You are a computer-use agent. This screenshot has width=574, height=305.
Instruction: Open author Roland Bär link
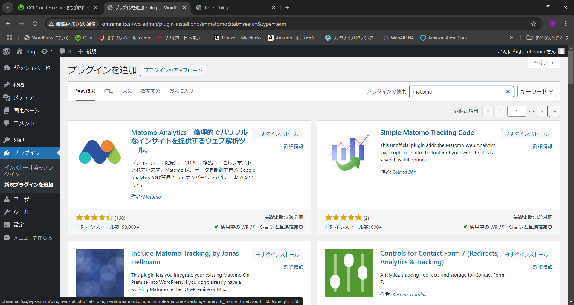tap(404, 172)
